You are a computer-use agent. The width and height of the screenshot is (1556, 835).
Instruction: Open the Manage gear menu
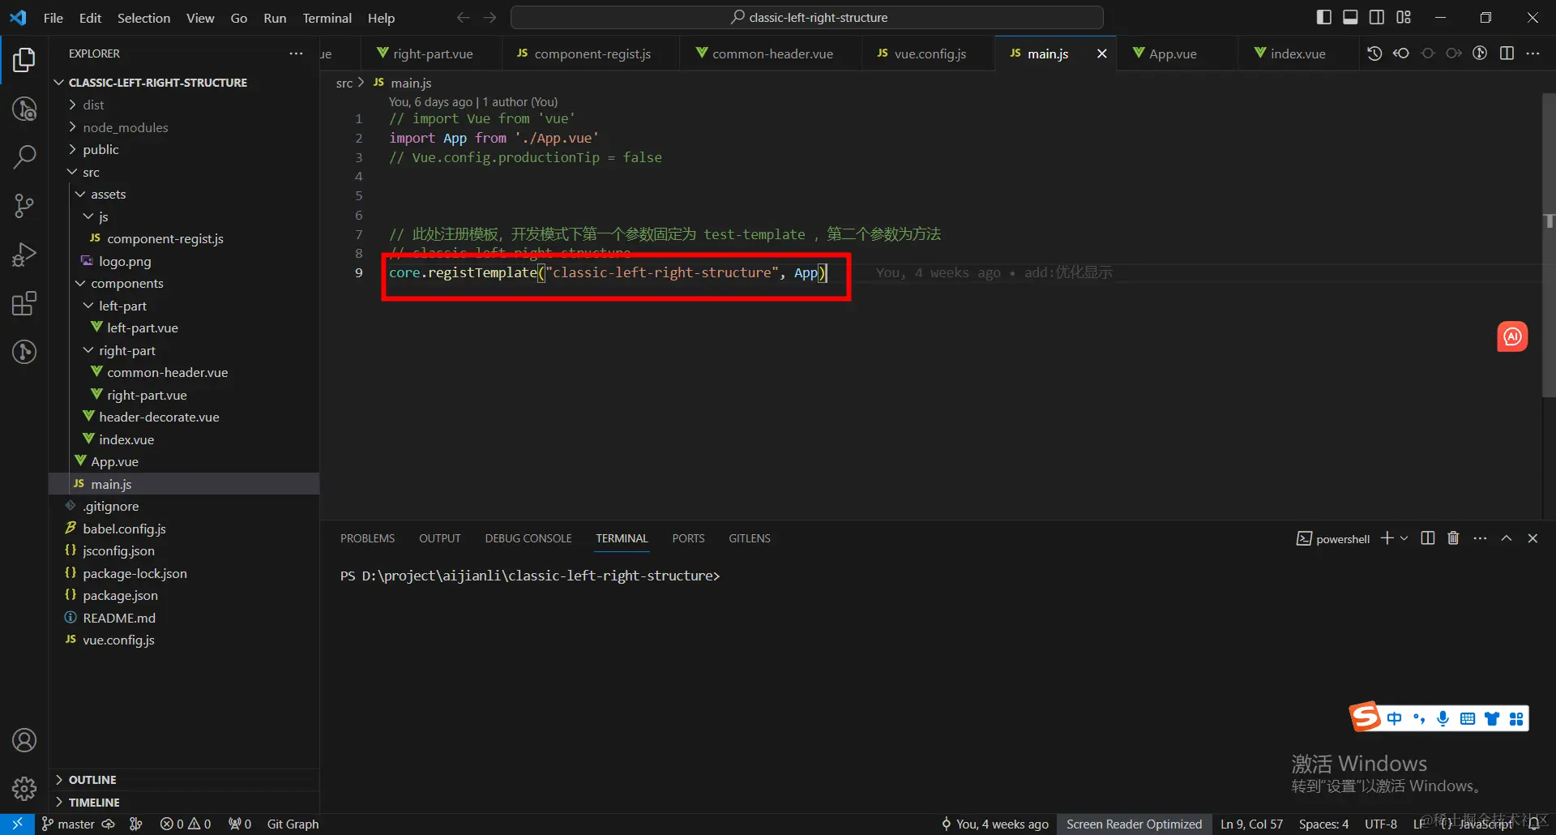pyautogui.click(x=24, y=788)
